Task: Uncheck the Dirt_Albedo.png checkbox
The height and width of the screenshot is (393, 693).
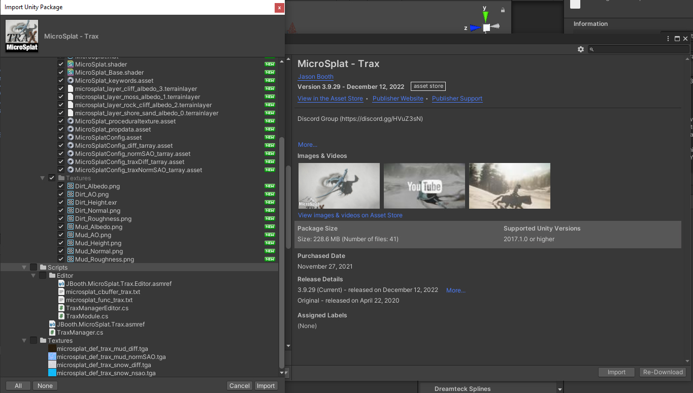Action: (x=61, y=186)
